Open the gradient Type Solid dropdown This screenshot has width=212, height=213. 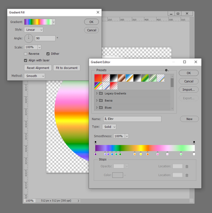[109, 127]
